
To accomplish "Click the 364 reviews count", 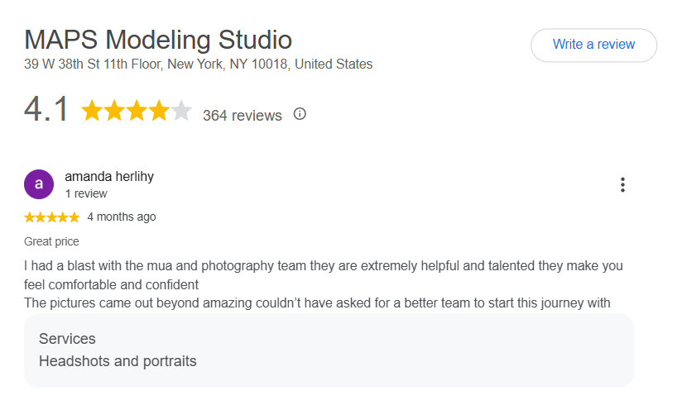I will point(243,116).
